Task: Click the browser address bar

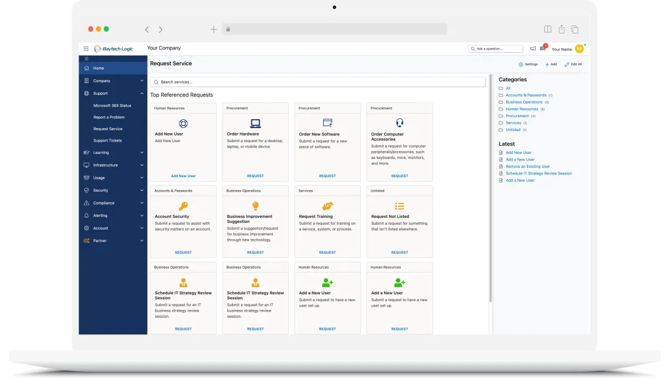Action: tap(334, 29)
